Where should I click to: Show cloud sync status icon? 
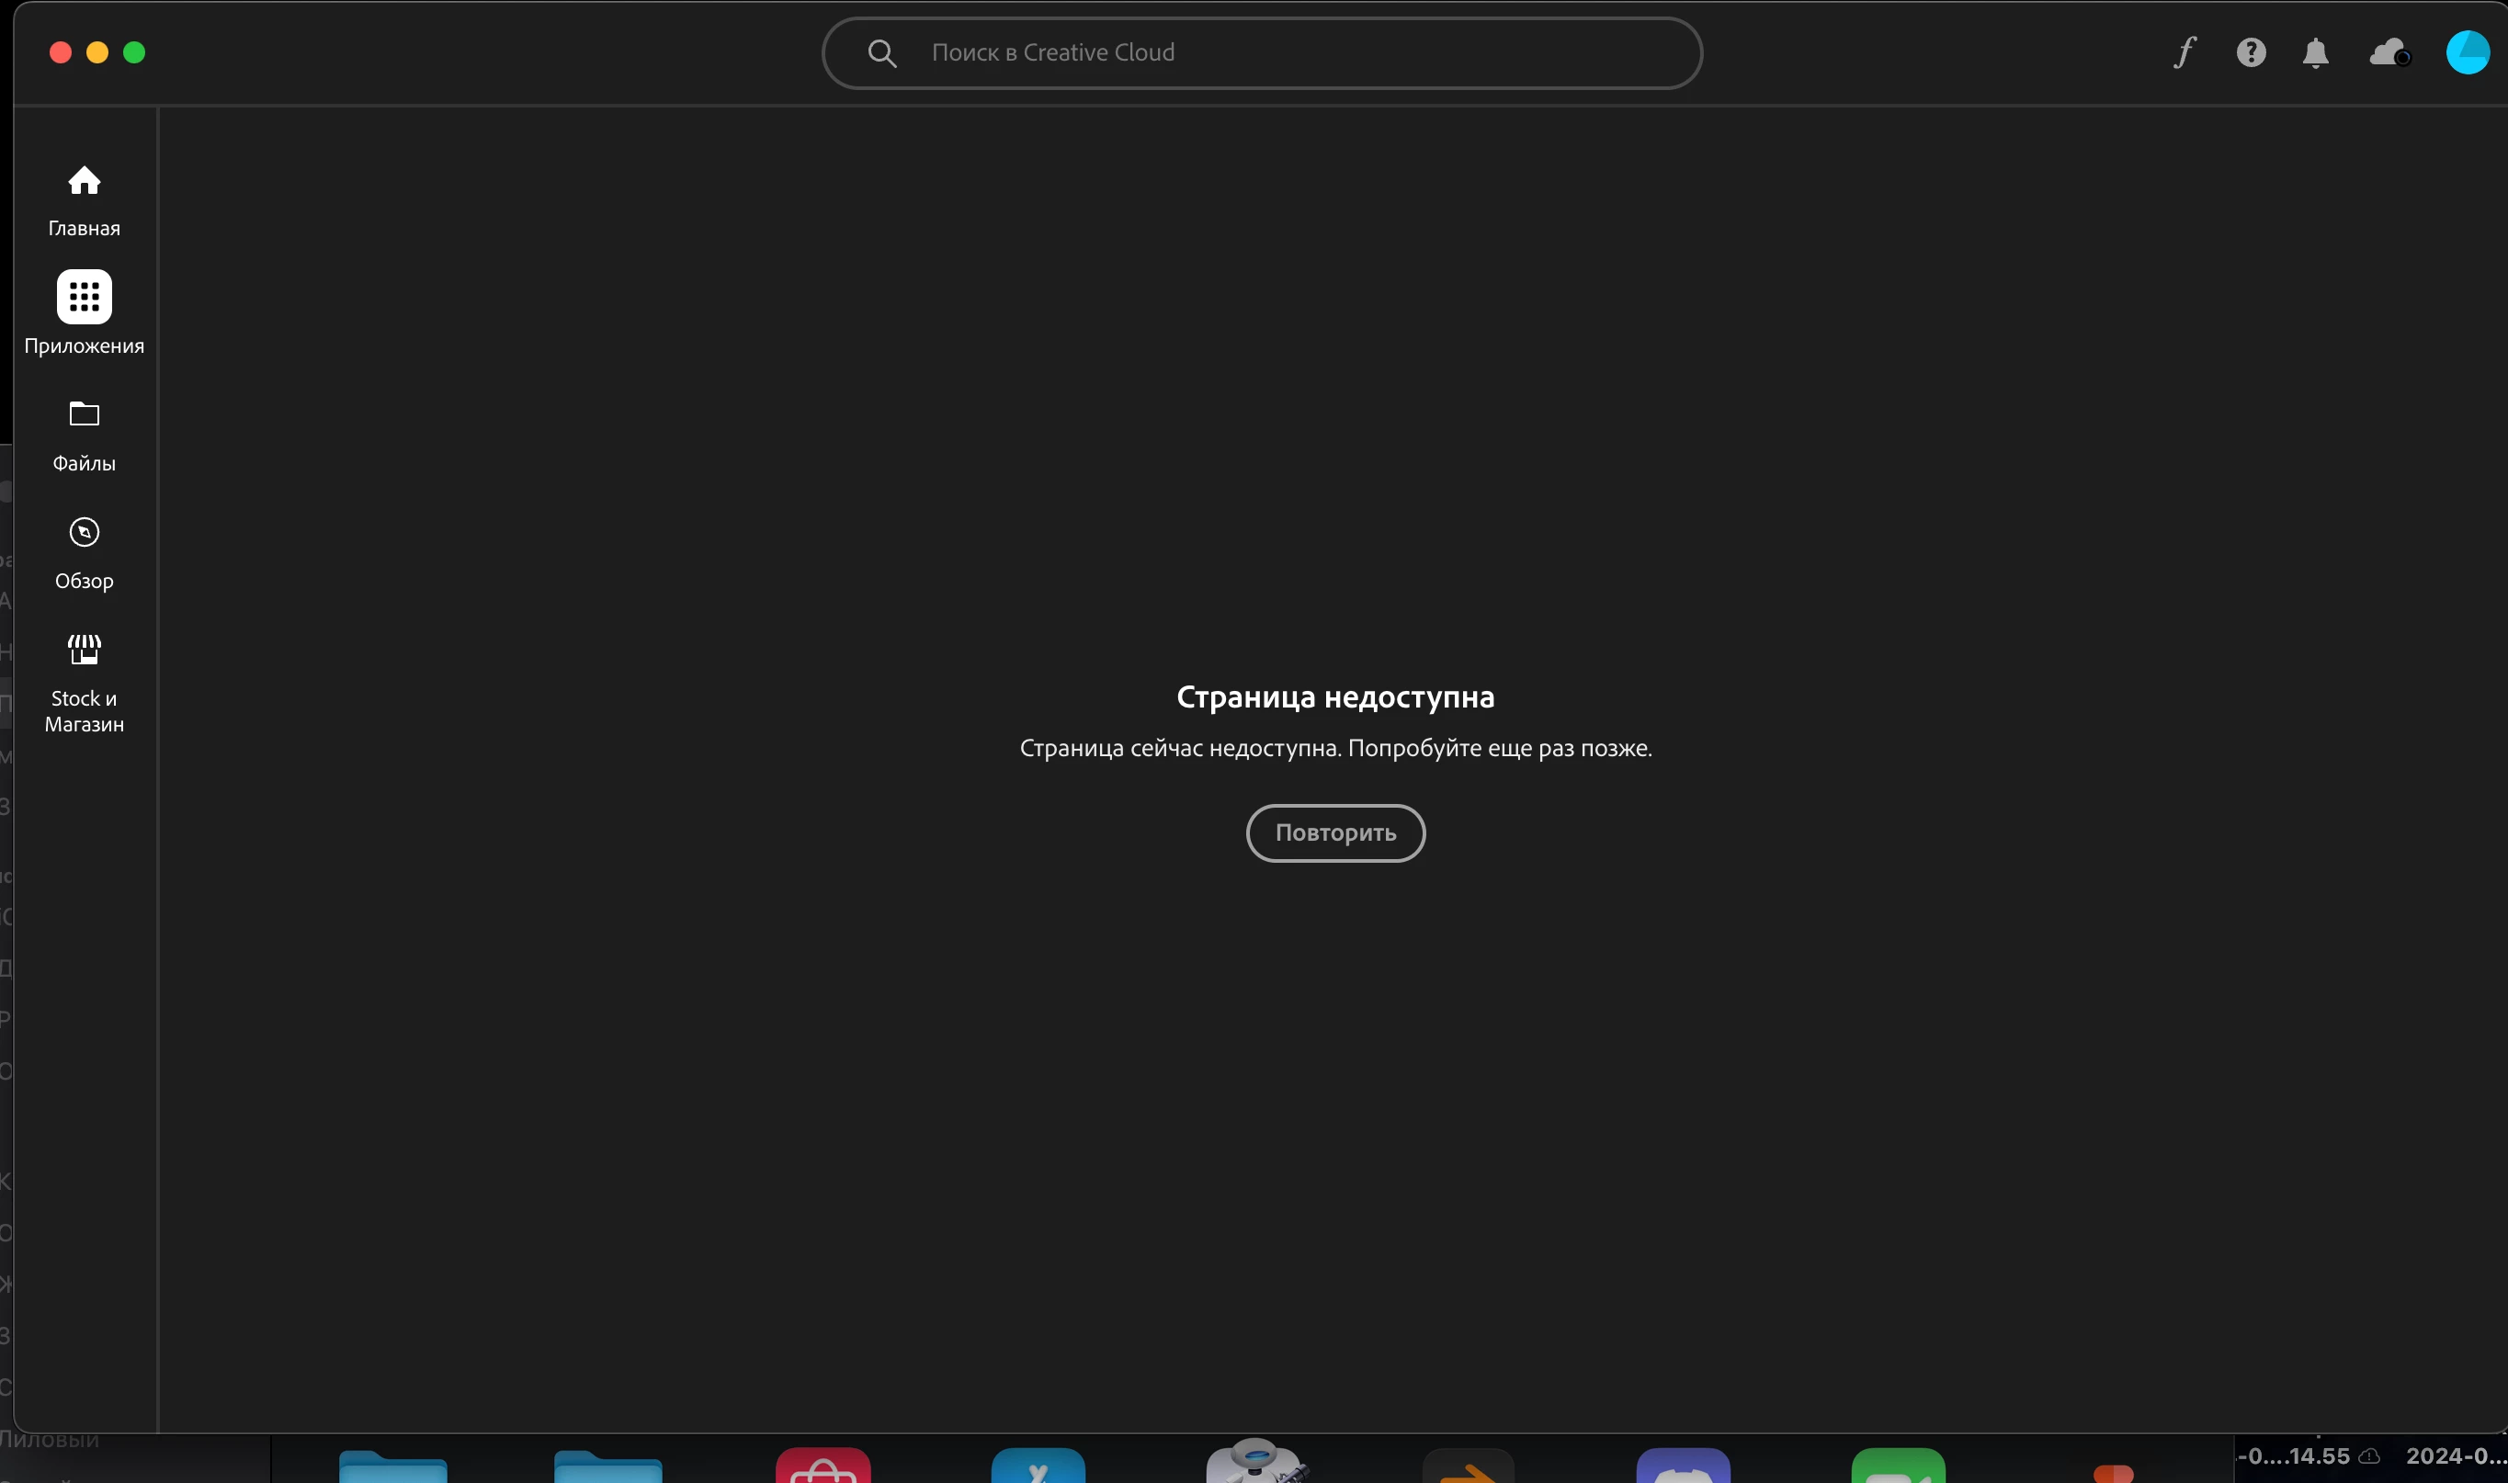[x=2389, y=52]
